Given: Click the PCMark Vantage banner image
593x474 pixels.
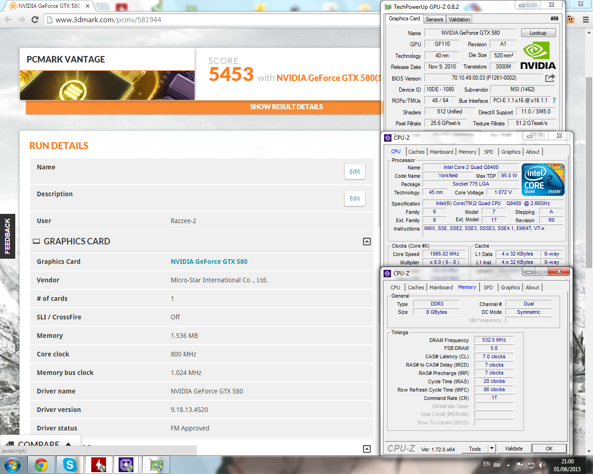Looking at the screenshot, I should point(107,85).
